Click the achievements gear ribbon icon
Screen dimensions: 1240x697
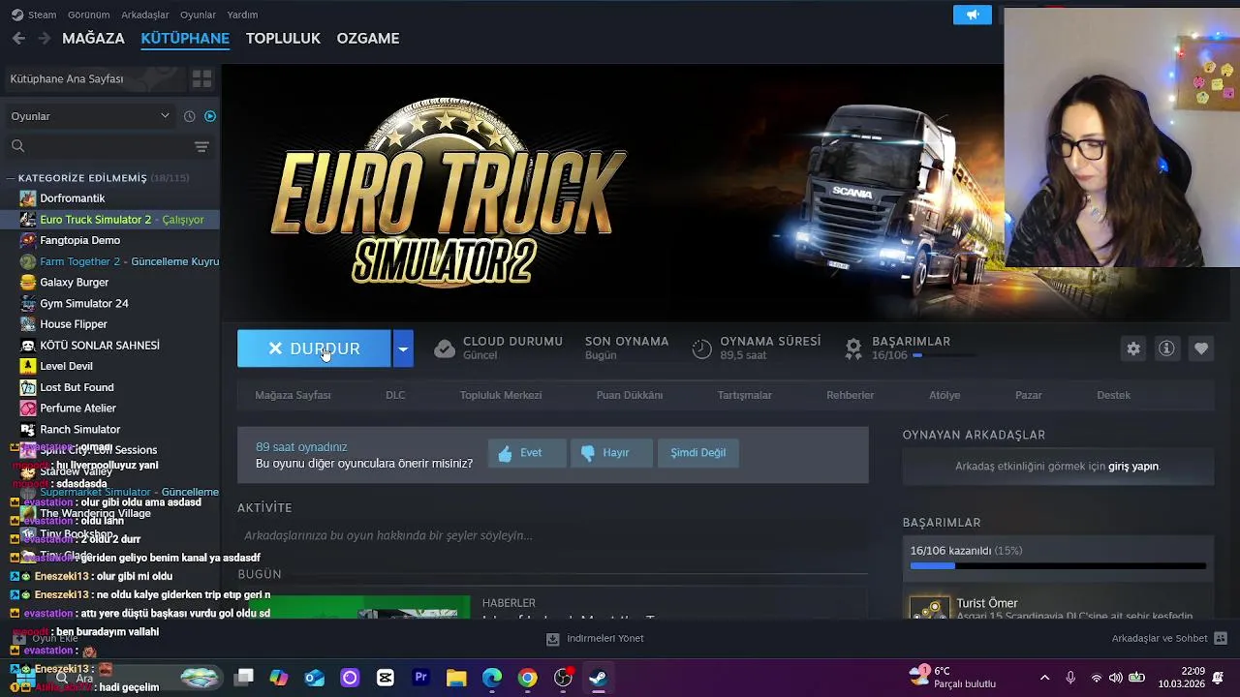click(853, 348)
